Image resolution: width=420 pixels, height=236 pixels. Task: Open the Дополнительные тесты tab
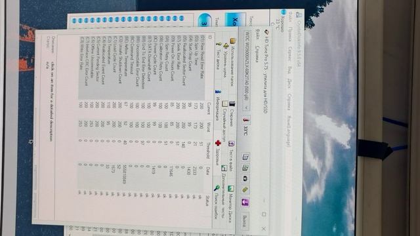click(x=224, y=191)
